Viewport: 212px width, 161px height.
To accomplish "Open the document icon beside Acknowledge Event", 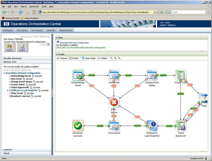I will pyautogui.click(x=33, y=76).
